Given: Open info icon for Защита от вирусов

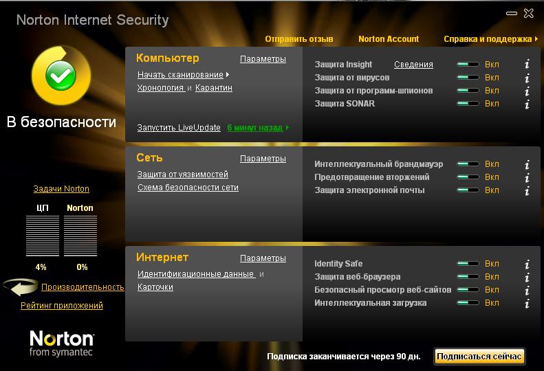Looking at the screenshot, I should tap(527, 78).
